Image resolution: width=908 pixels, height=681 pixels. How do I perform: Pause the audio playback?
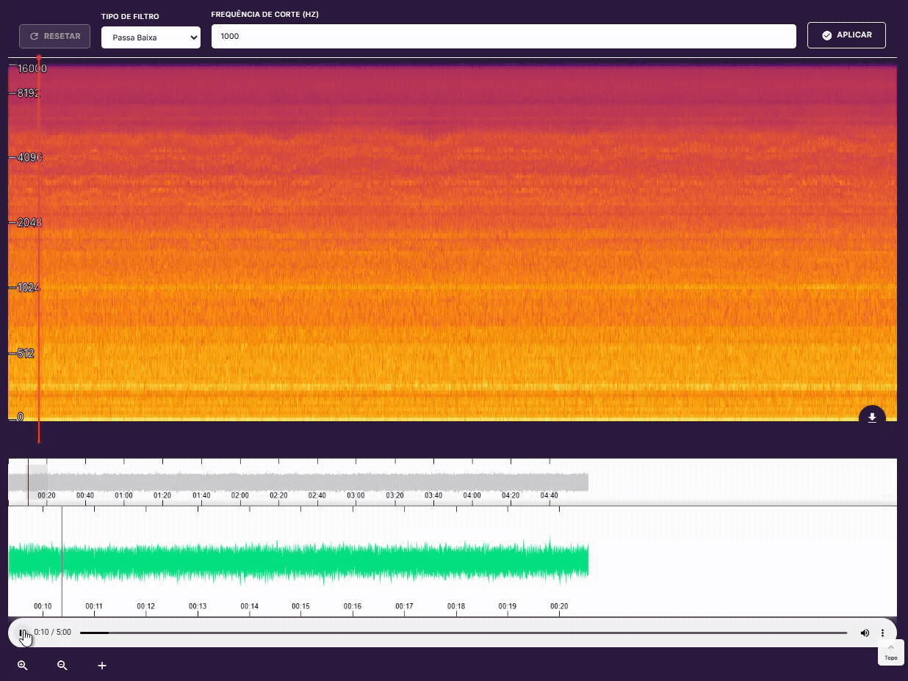[x=22, y=633]
